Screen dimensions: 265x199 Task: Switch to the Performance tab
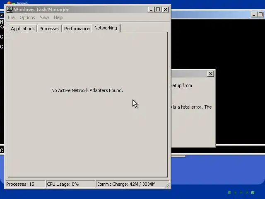pos(77,29)
